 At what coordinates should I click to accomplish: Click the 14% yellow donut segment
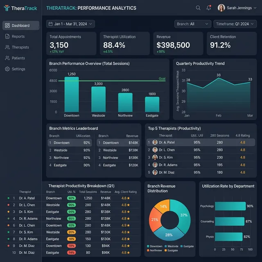tap(163, 206)
